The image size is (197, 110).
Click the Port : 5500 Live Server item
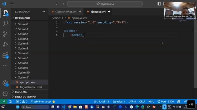click(166, 101)
